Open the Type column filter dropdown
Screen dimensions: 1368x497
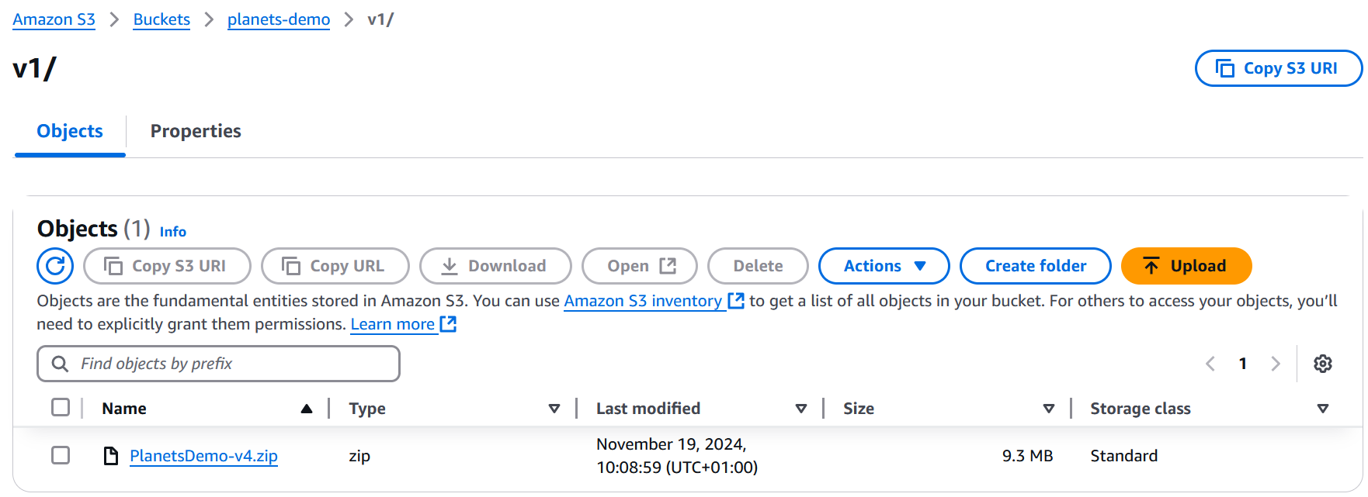point(554,408)
